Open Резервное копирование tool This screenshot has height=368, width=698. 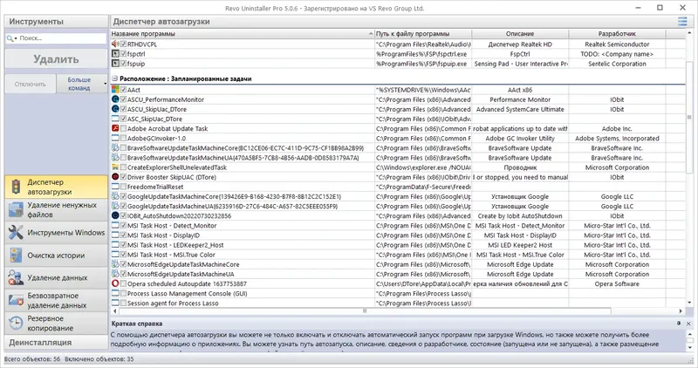pyautogui.click(x=56, y=323)
